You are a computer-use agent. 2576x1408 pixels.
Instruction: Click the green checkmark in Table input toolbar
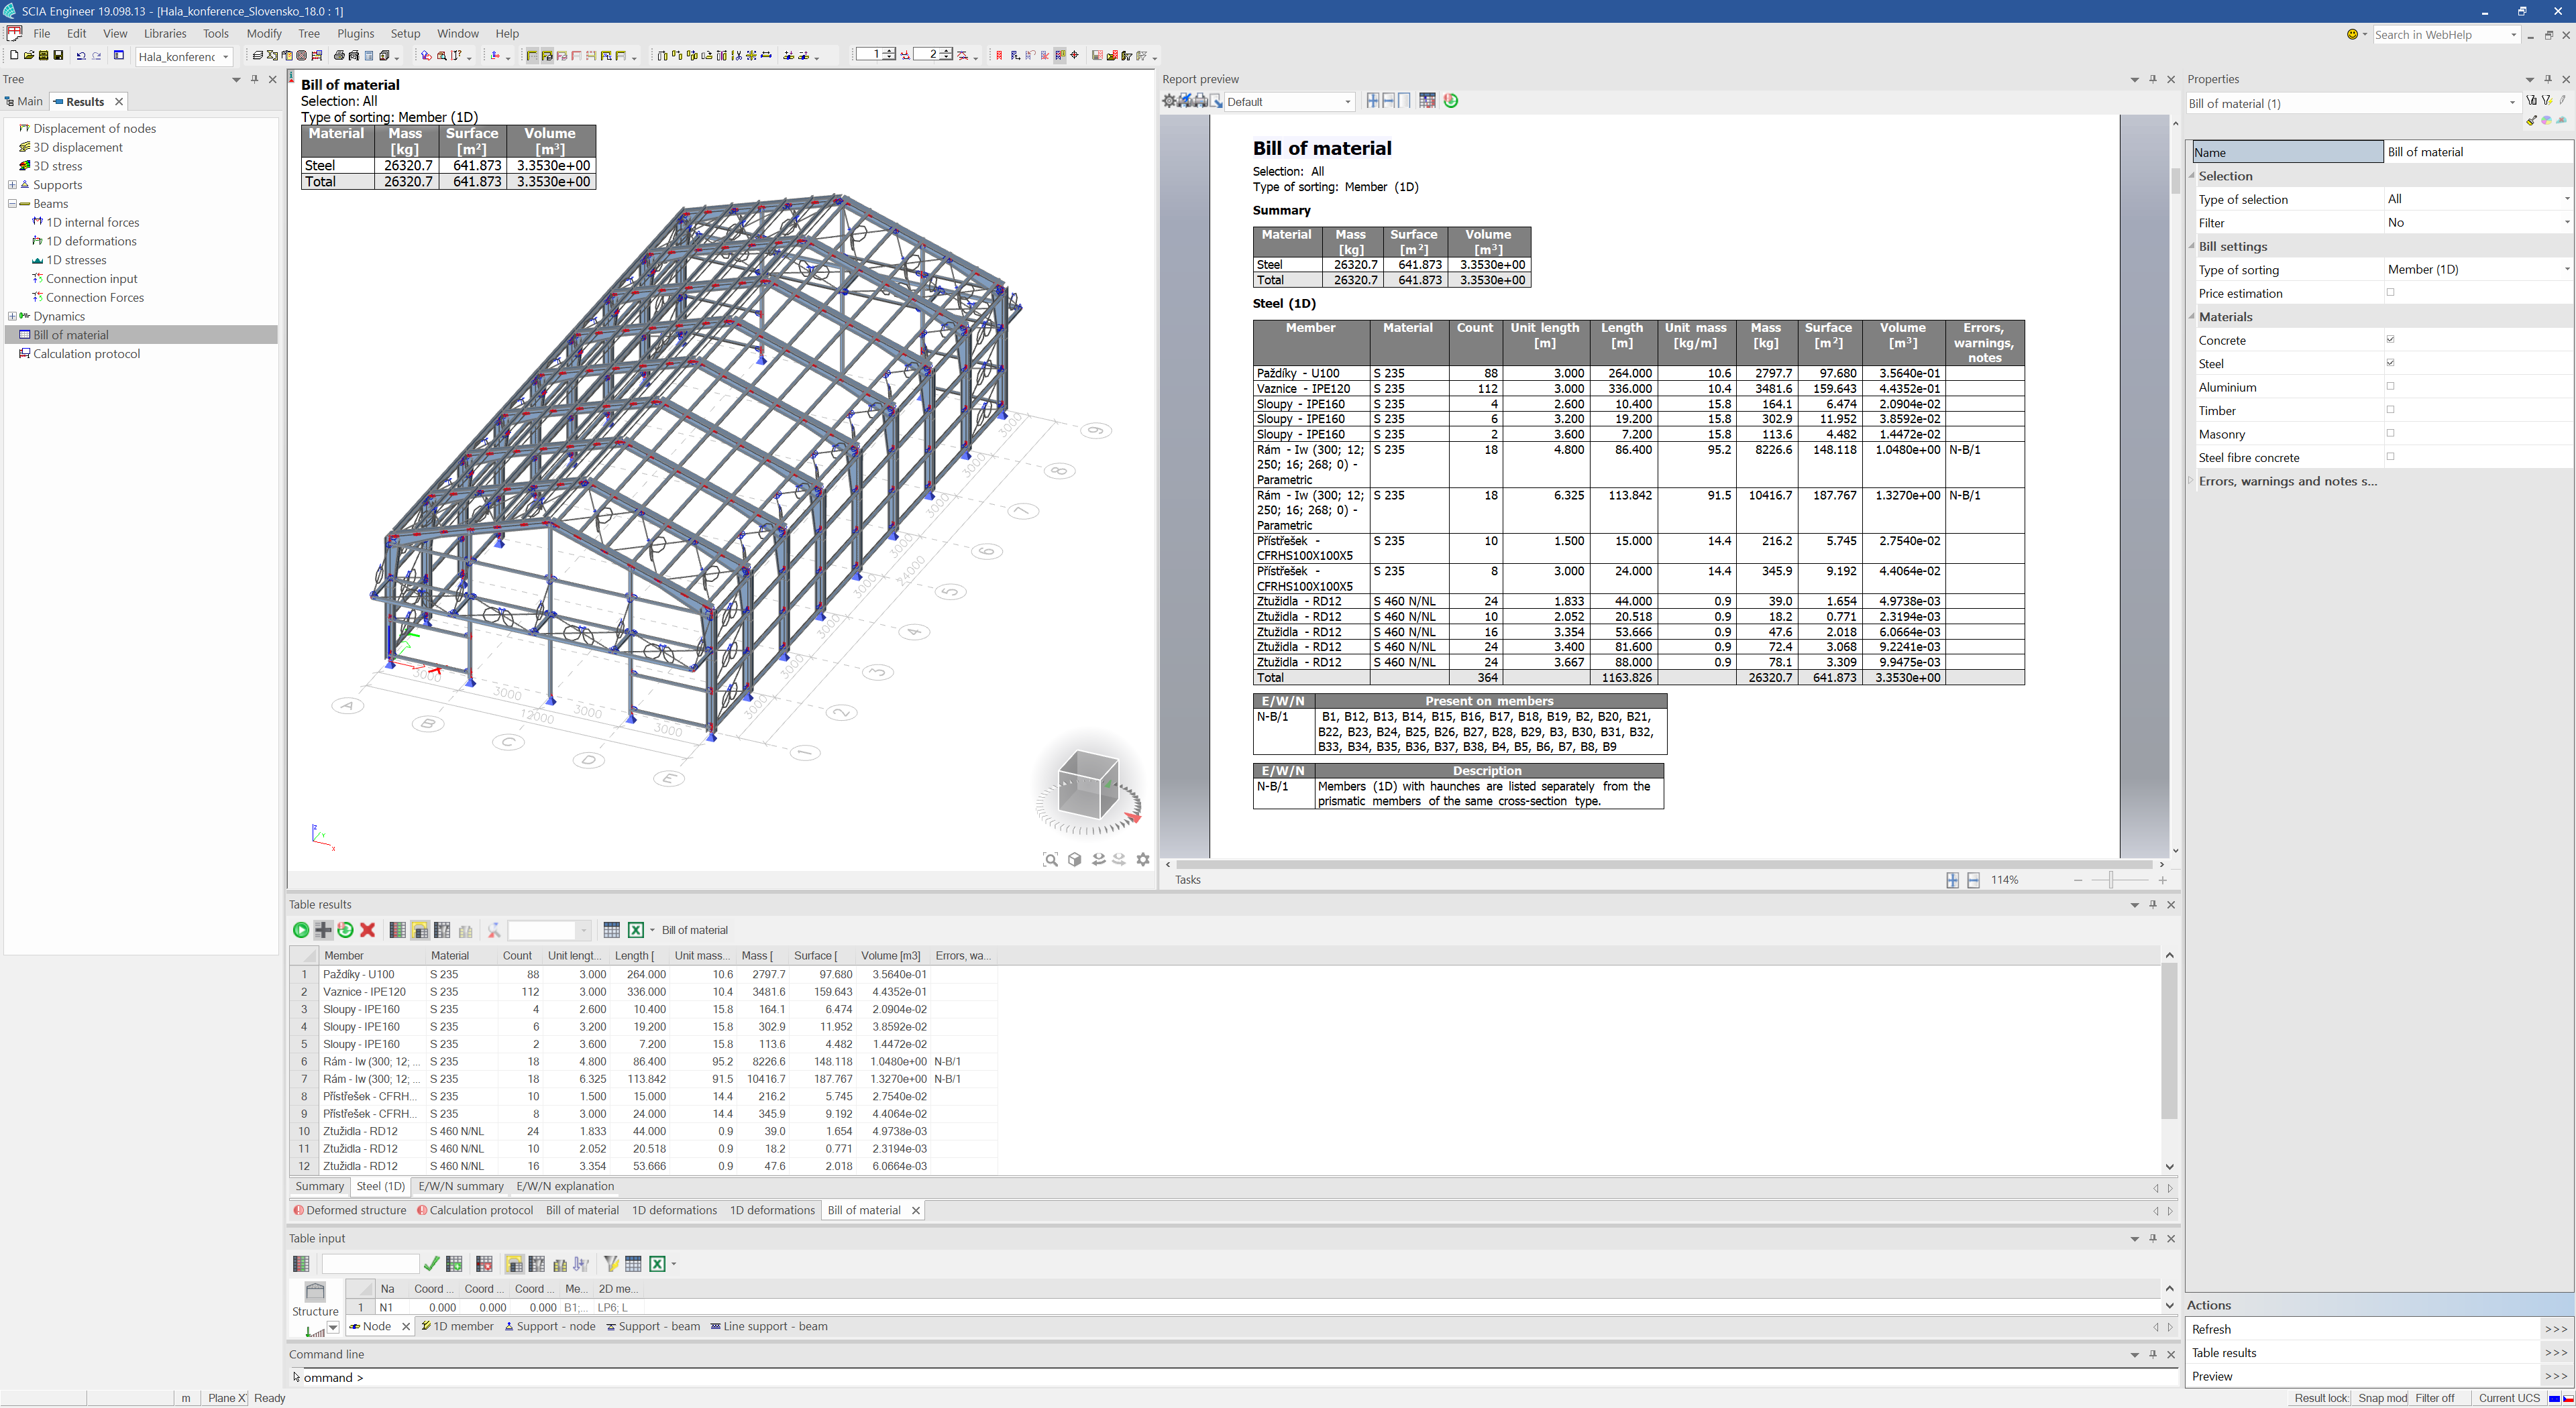[431, 1264]
